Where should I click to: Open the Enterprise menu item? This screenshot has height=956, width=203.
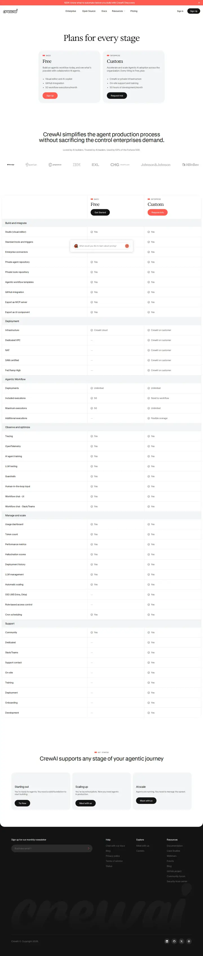pyautogui.click(x=70, y=11)
